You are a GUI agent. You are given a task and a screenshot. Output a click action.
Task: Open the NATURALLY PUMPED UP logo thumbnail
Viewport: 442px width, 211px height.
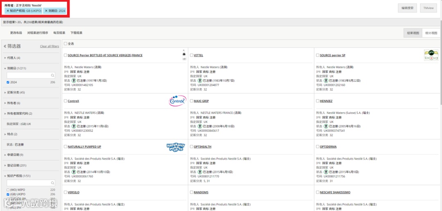point(176,147)
